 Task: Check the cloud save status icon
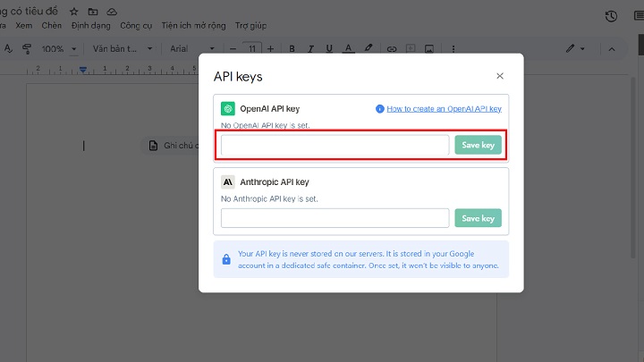coord(112,12)
